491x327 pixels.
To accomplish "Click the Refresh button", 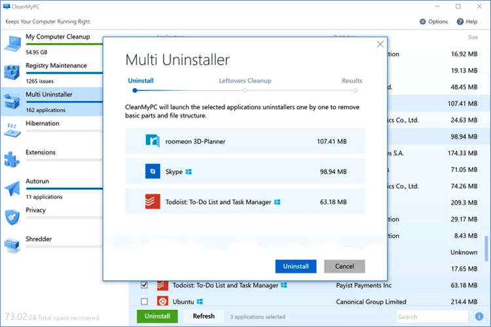I will click(204, 316).
